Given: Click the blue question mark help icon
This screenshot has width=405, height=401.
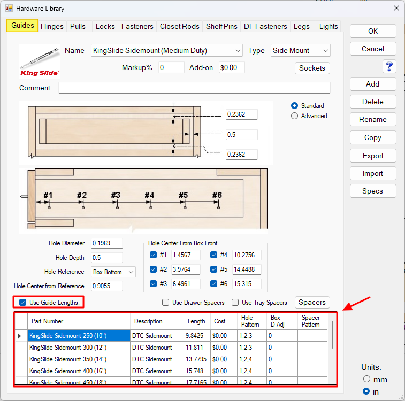Looking at the screenshot, I should tap(389, 66).
